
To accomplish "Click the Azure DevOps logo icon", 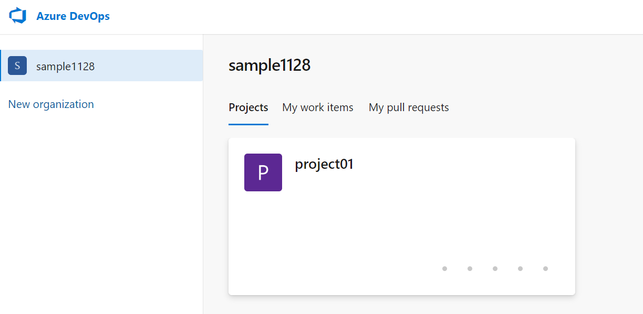I will click(x=17, y=16).
